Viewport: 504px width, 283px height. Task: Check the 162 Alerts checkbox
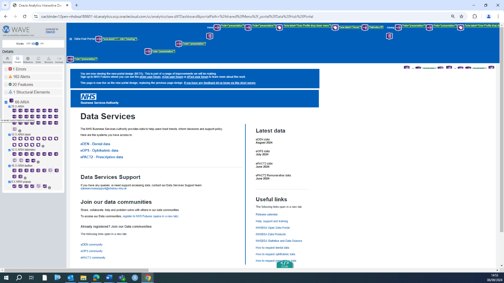pos(6,77)
